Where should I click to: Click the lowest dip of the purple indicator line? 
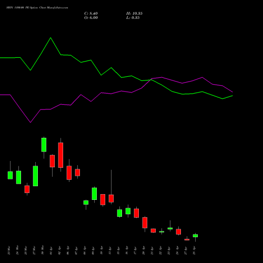pyautogui.click(x=31, y=123)
